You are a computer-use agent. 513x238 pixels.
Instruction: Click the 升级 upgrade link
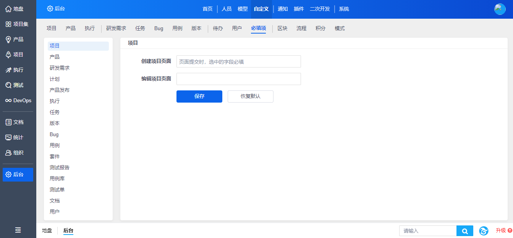[503, 230]
